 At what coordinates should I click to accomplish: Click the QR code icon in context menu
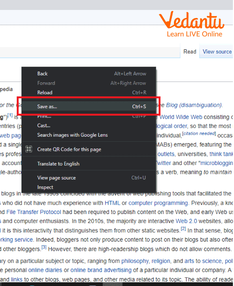click(x=28, y=149)
